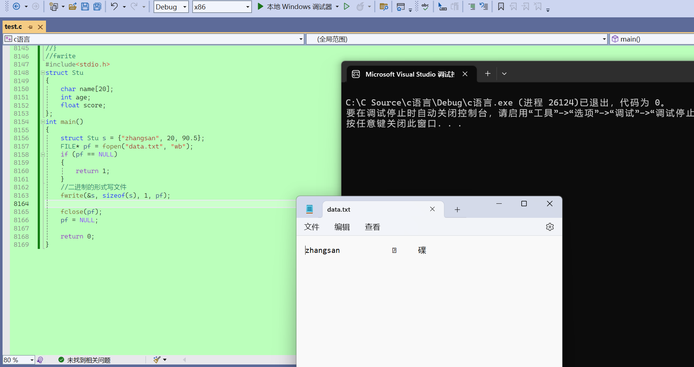The height and width of the screenshot is (367, 694).
Task: Expand the Hot Reload options dropdown
Action: 369,7
